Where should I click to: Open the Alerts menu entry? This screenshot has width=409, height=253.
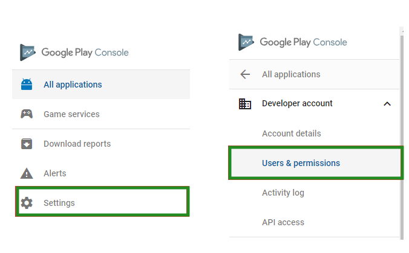(x=55, y=173)
